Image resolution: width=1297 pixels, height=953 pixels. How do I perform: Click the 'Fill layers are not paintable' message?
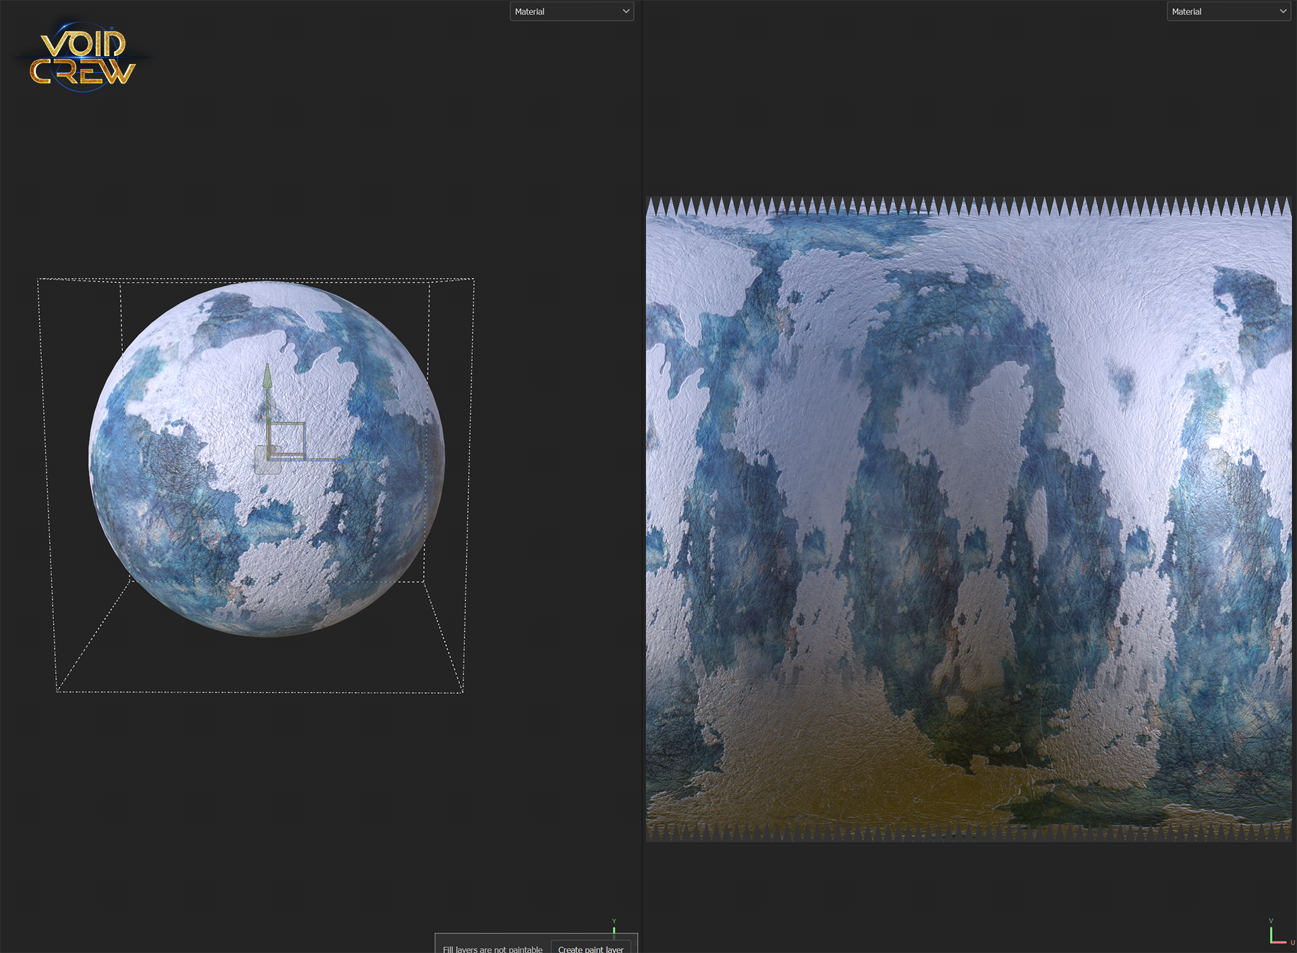492,948
